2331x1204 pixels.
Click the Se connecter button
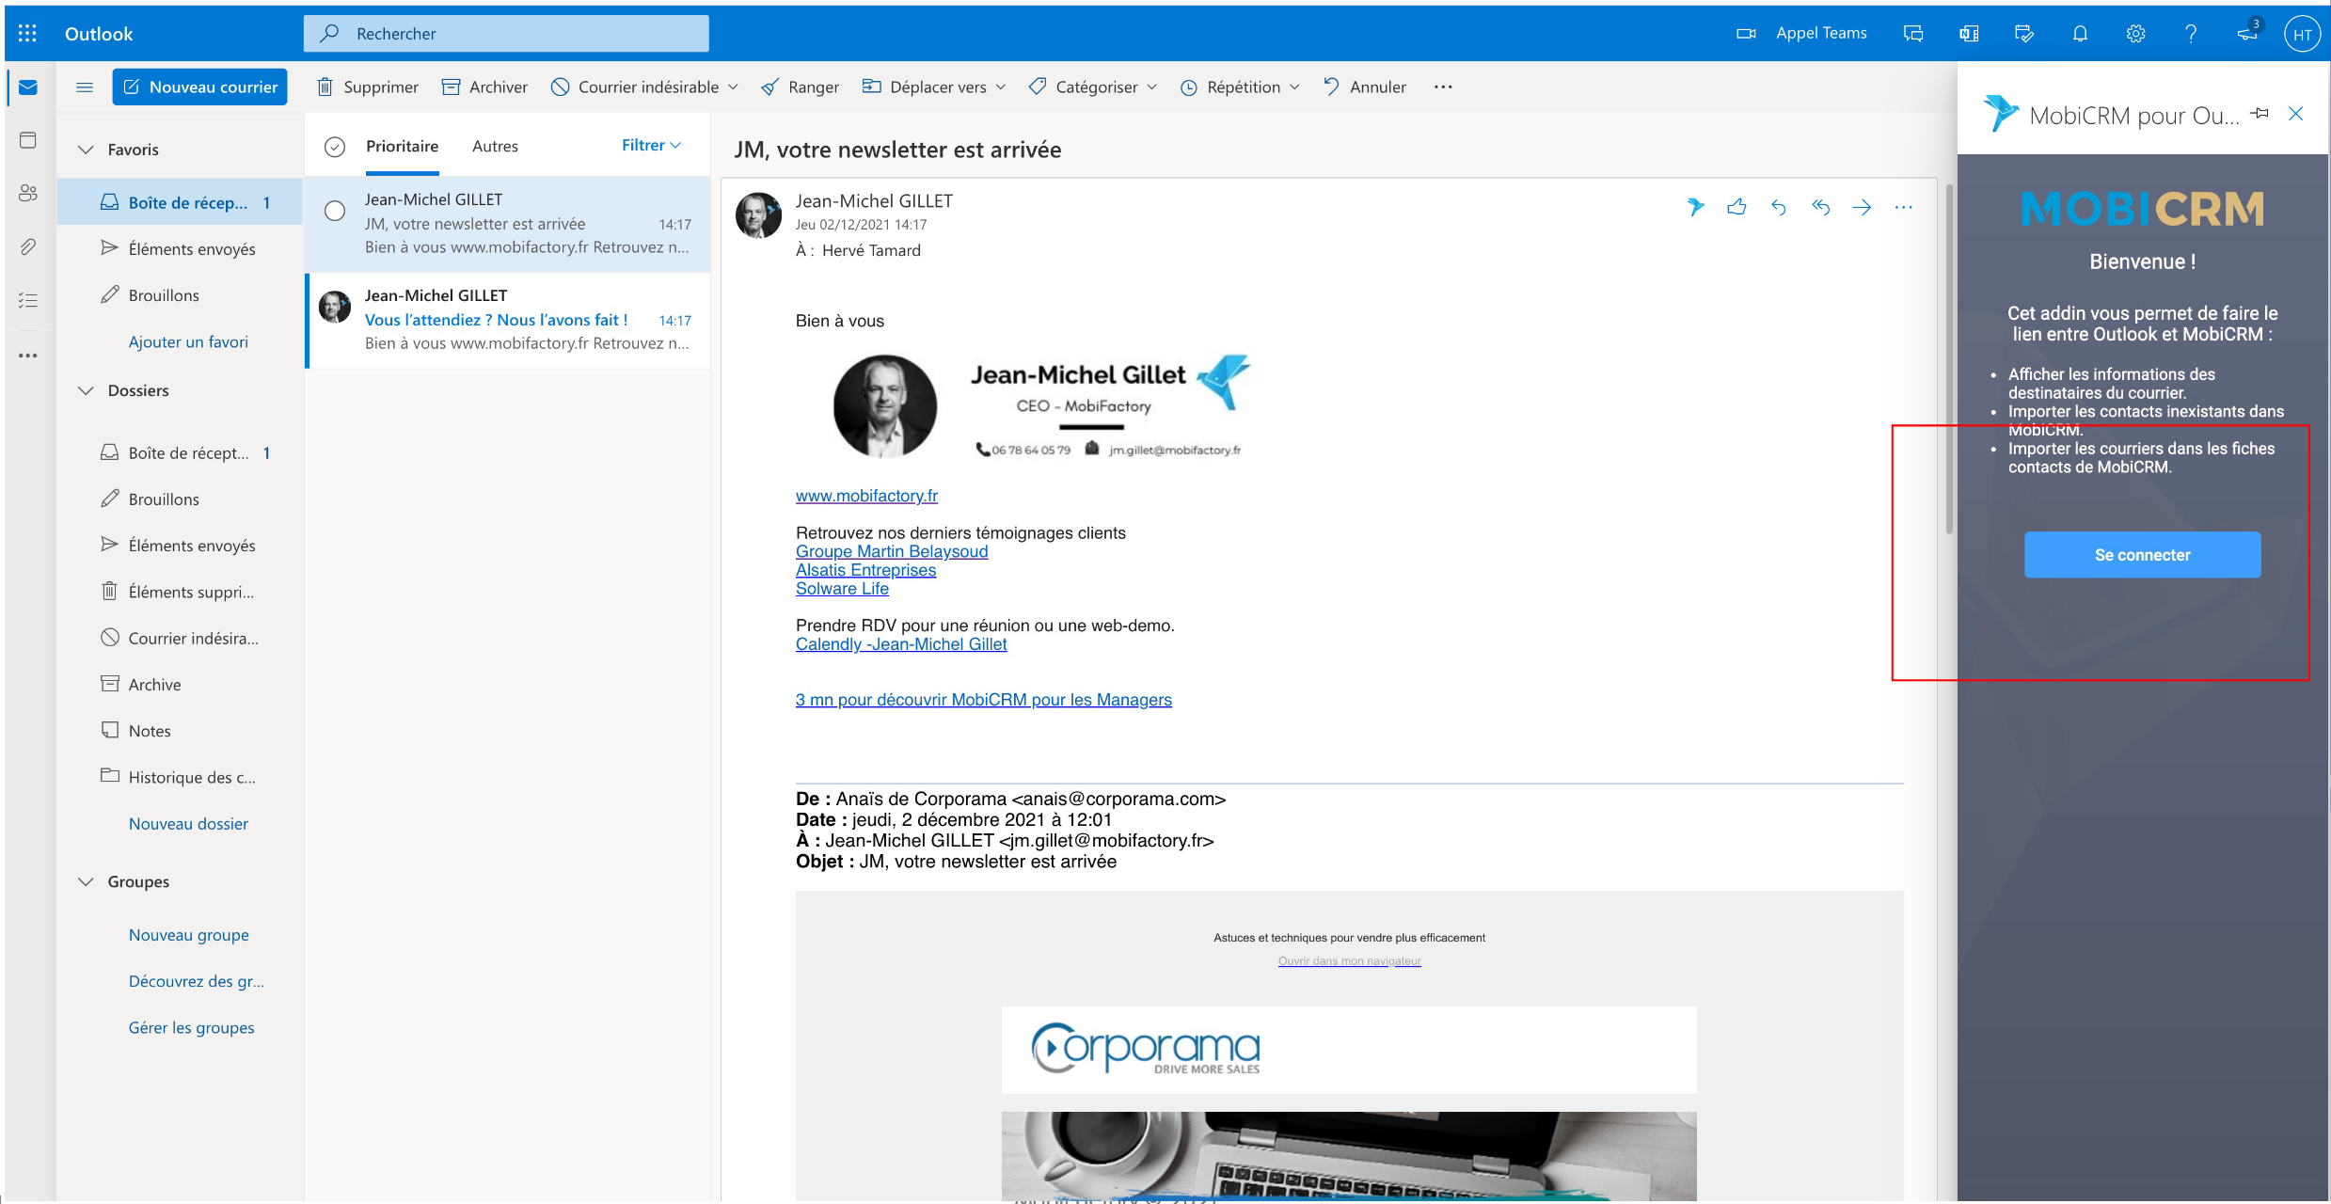(2142, 555)
